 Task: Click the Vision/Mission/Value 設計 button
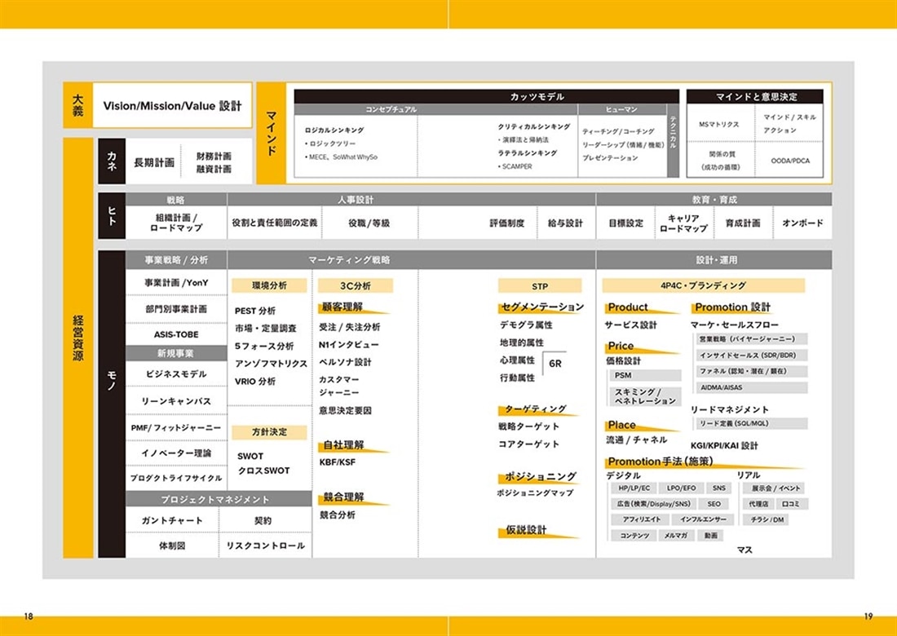pyautogui.click(x=172, y=105)
